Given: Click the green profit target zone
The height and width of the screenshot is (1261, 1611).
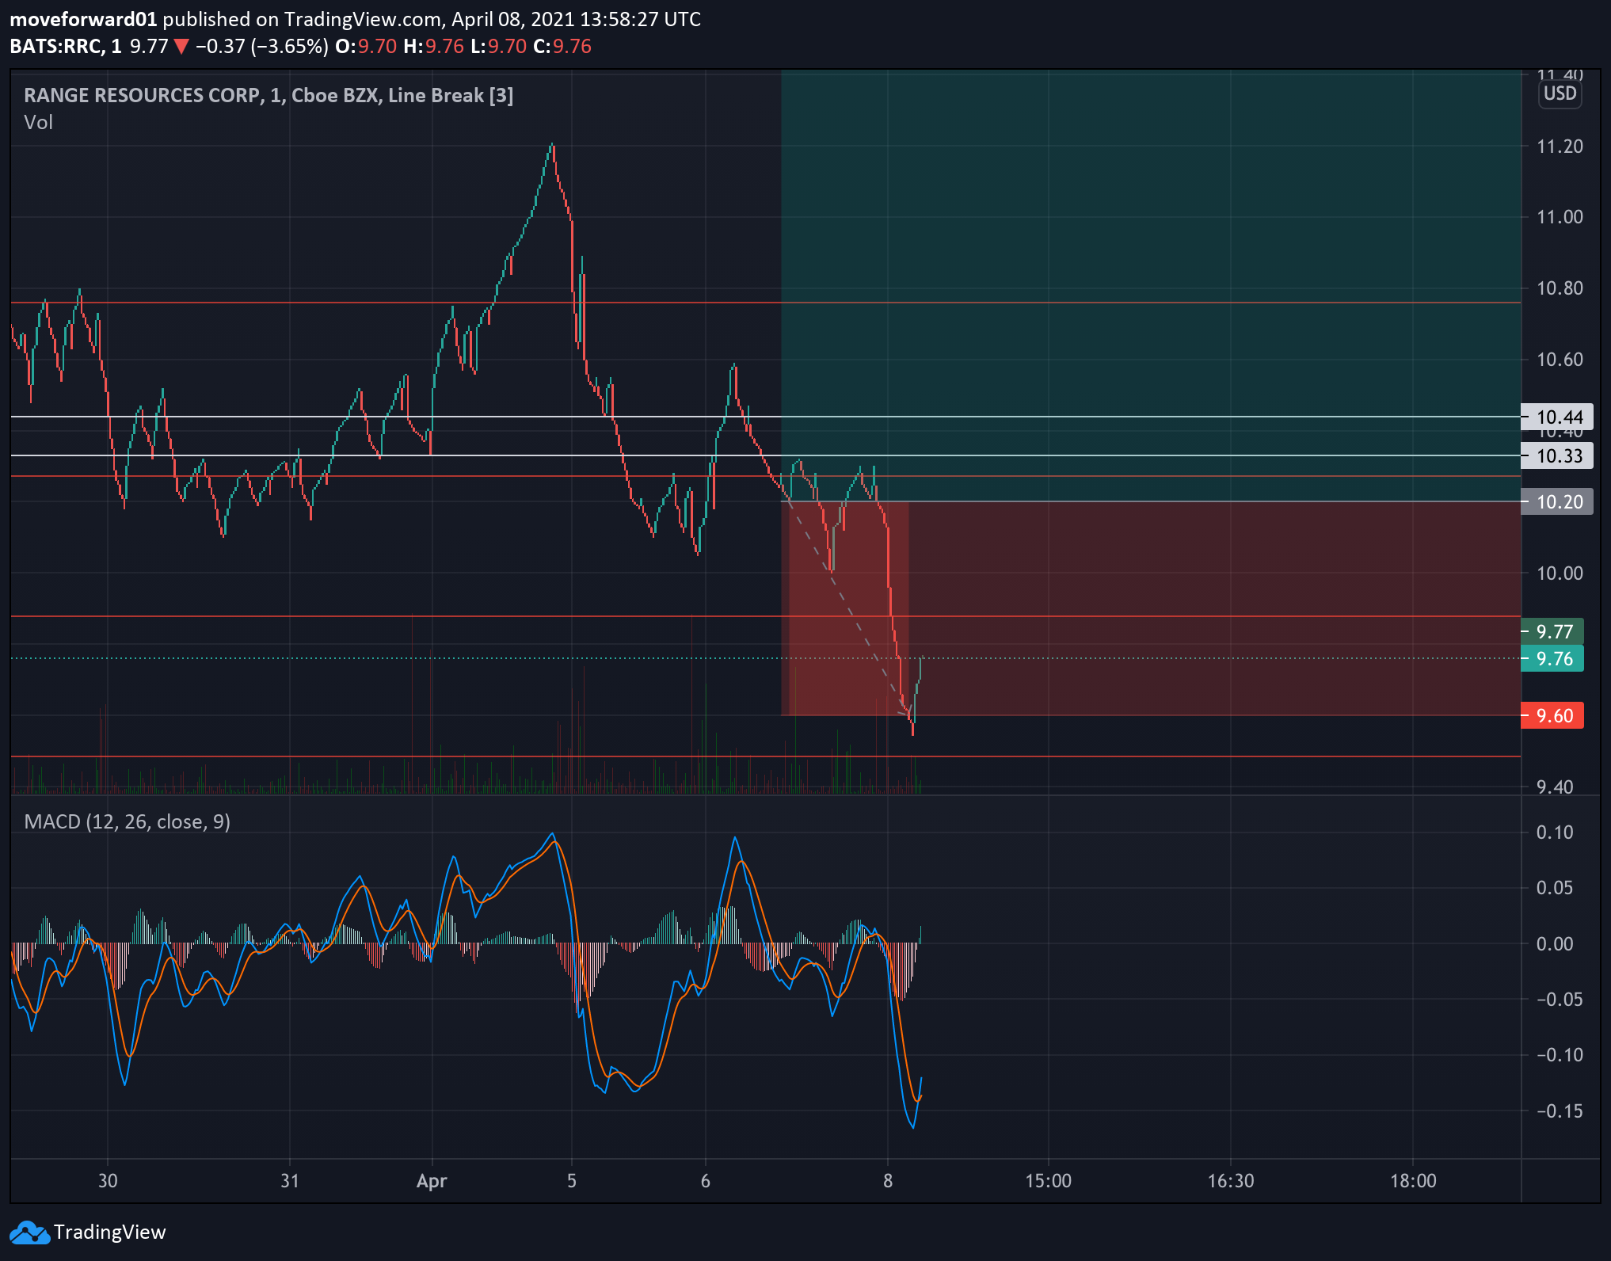Looking at the screenshot, I should click(x=1151, y=285).
